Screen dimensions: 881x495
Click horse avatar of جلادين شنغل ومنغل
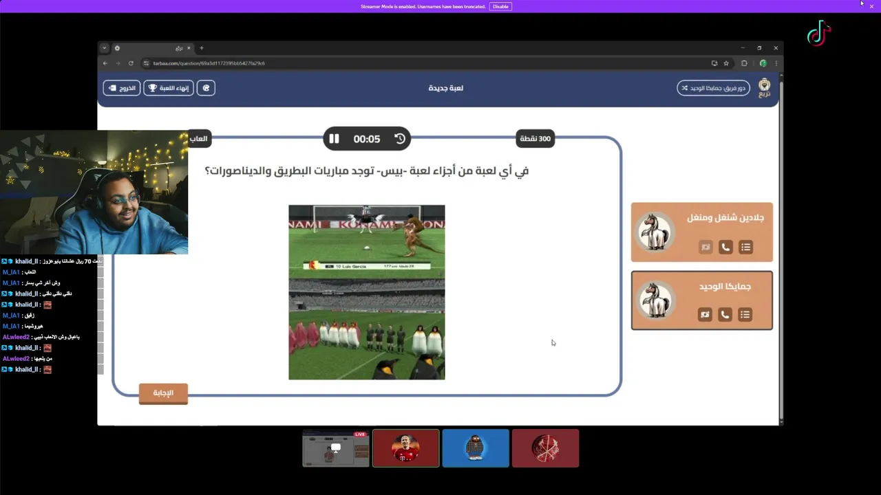(x=655, y=232)
